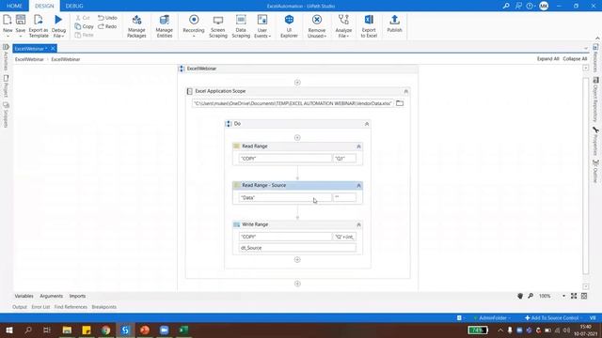Add activity below Write Range
602x338 pixels.
[x=297, y=259]
